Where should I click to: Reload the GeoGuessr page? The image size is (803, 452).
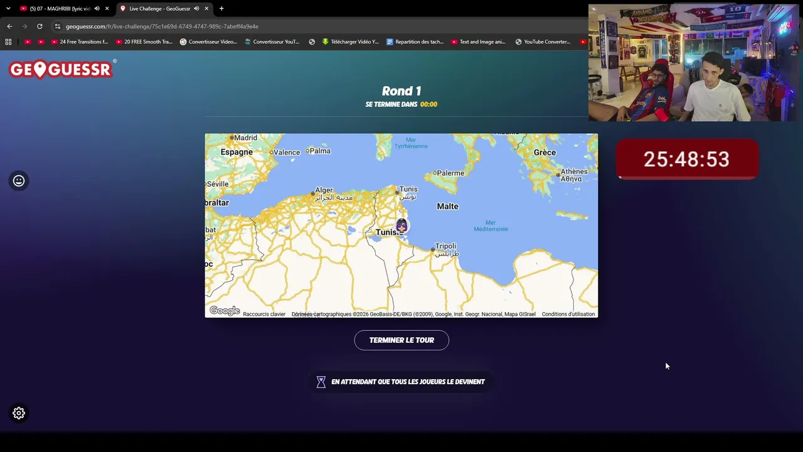(x=40, y=26)
